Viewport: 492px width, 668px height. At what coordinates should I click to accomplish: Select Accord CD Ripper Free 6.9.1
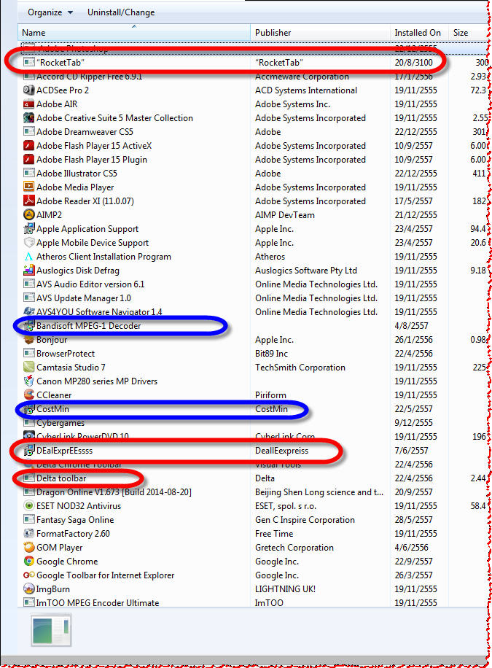89,77
